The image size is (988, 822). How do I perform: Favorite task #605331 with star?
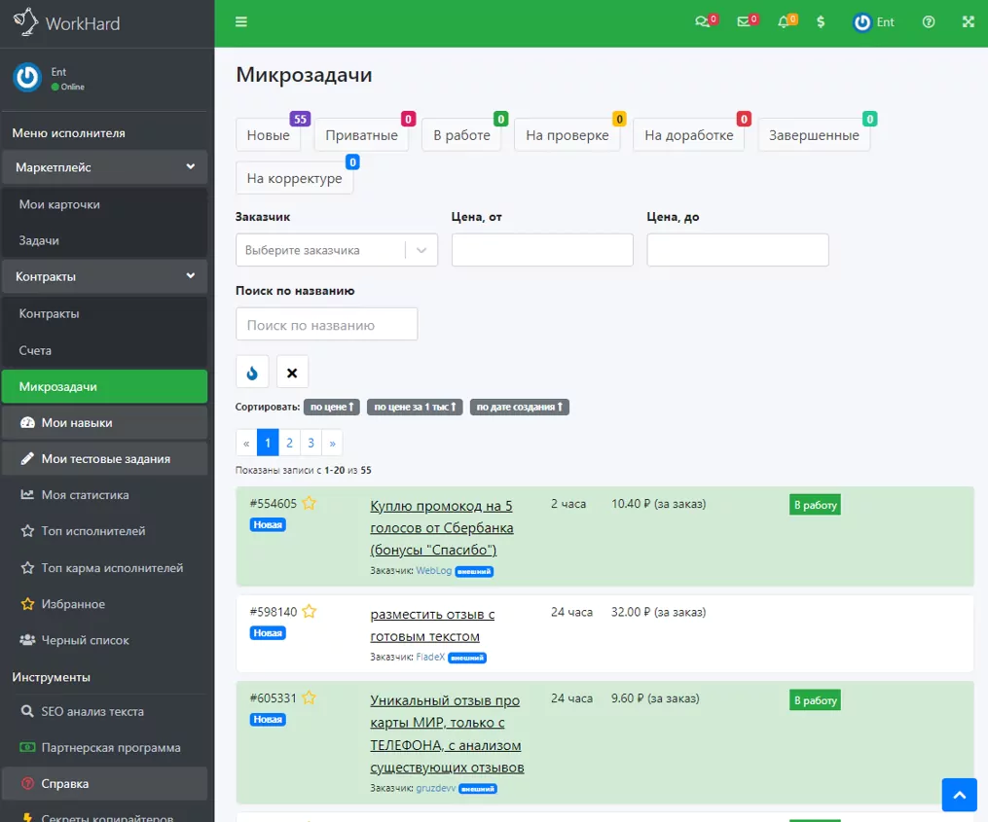point(309,697)
